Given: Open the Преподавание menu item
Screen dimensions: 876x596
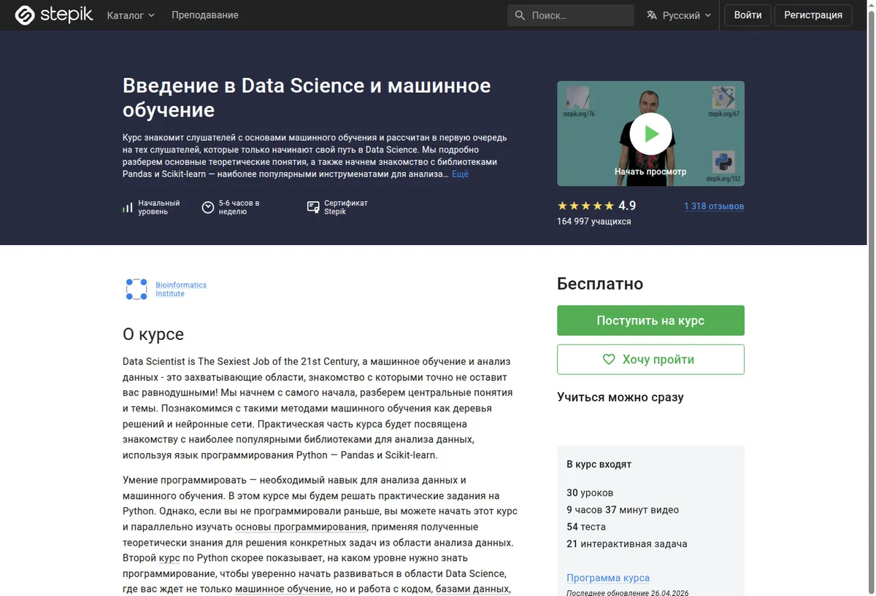Looking at the screenshot, I should coord(205,15).
